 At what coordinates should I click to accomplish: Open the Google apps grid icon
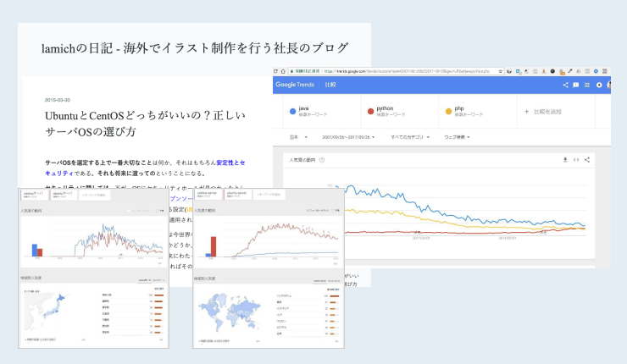[x=587, y=85]
